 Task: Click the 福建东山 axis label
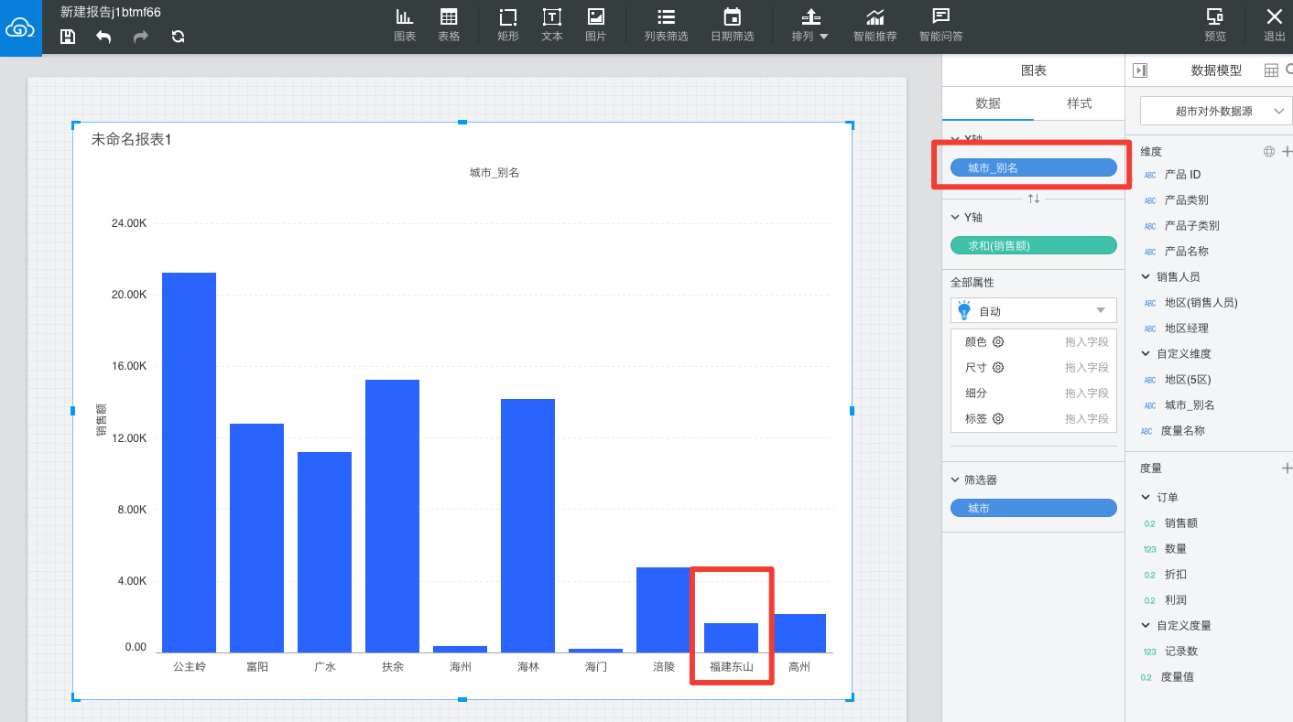point(732,667)
